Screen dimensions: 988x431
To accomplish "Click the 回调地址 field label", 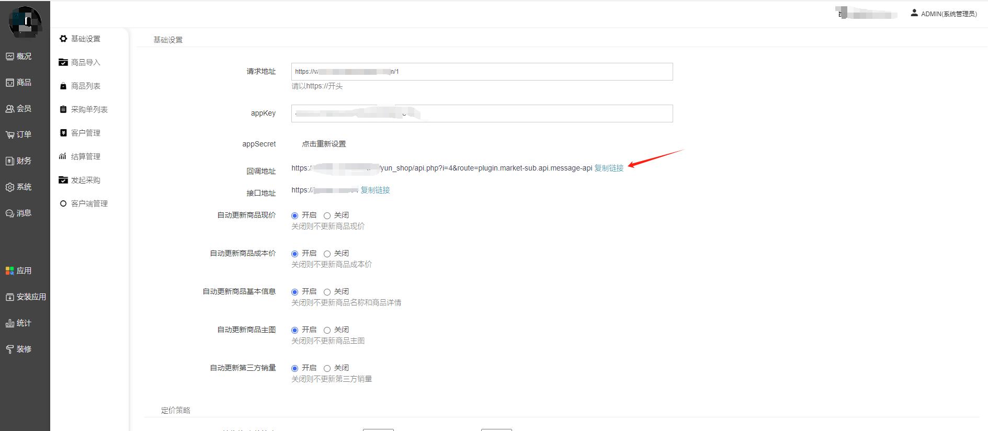I will 261,171.
